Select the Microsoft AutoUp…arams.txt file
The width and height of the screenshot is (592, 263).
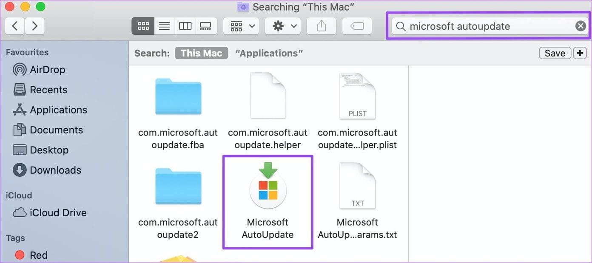click(x=357, y=186)
